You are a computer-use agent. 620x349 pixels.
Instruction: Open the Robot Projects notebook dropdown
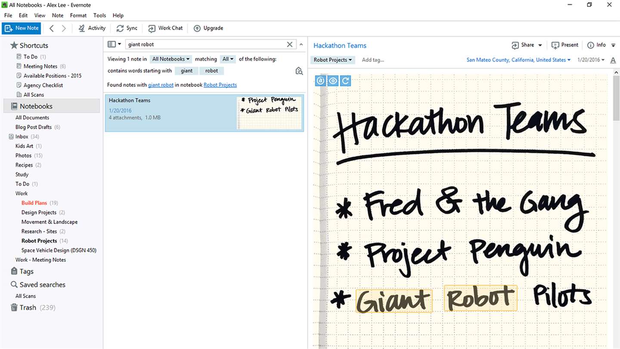(332, 60)
